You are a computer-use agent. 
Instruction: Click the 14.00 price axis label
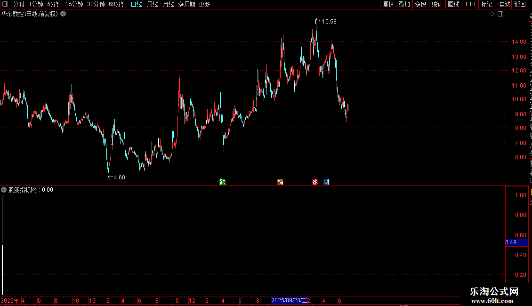[x=519, y=42]
